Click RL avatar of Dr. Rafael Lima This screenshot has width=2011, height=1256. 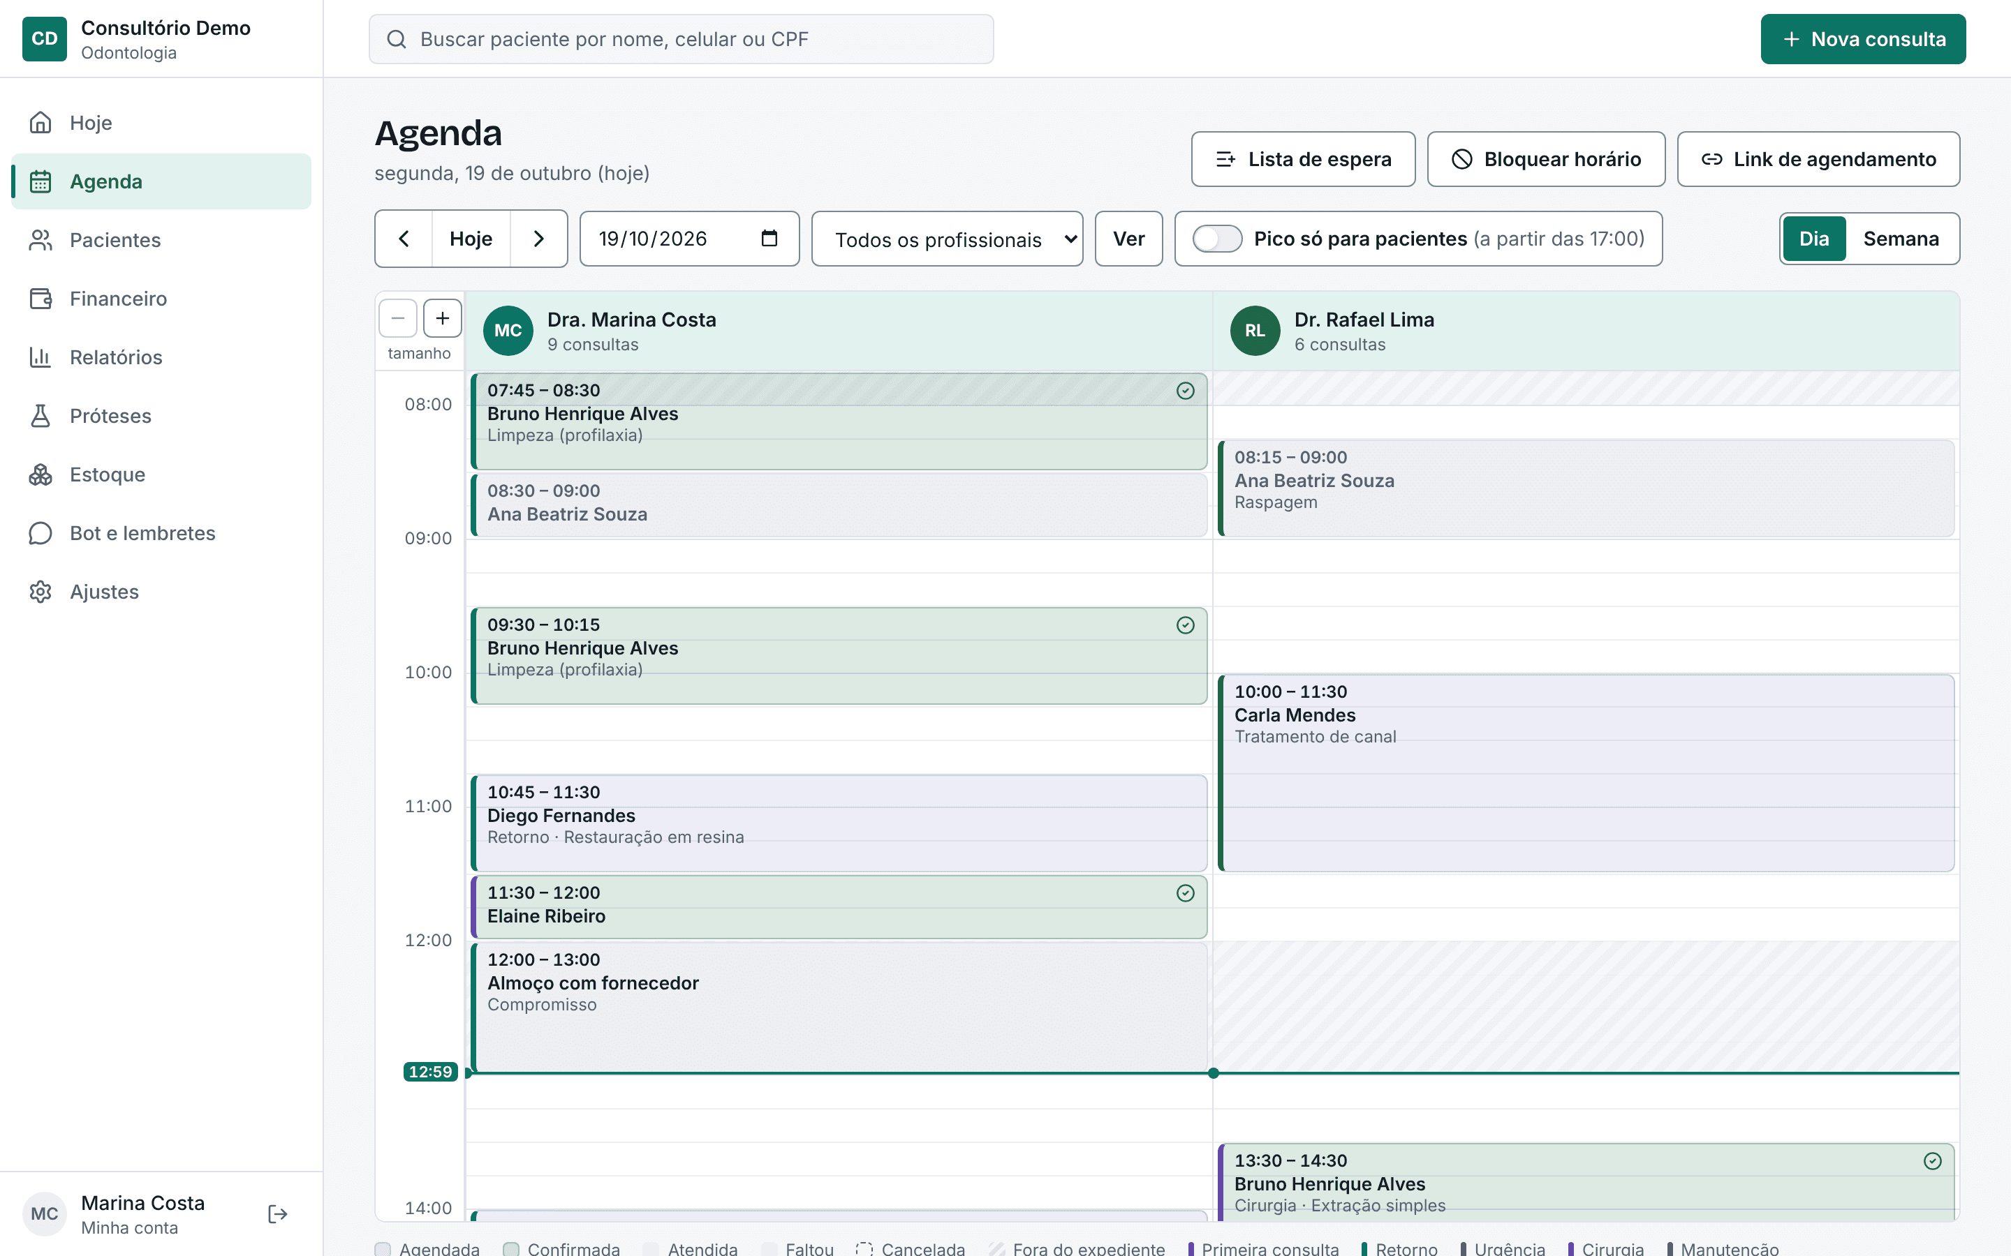(1255, 331)
